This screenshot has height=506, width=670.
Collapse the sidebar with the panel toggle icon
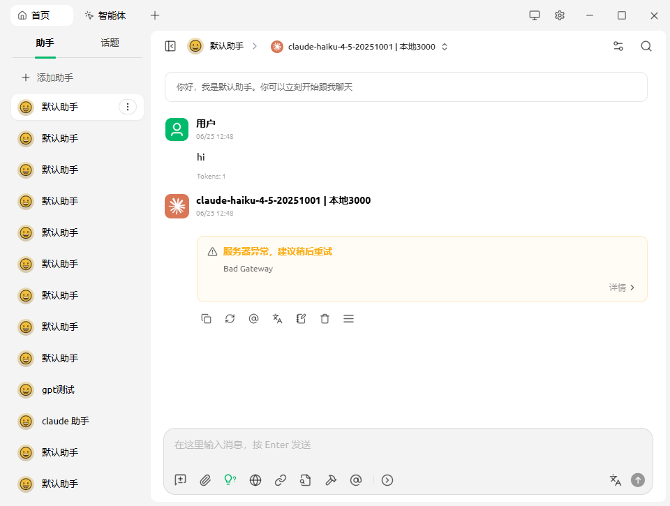[170, 46]
